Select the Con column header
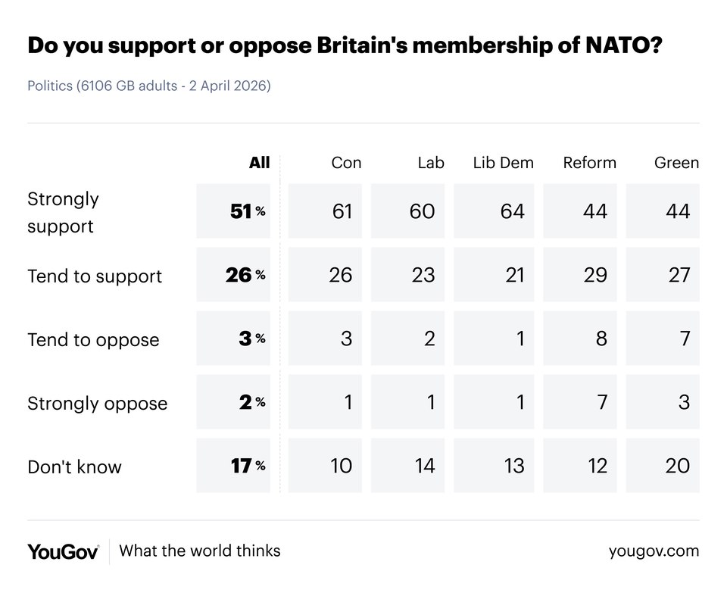 [346, 163]
